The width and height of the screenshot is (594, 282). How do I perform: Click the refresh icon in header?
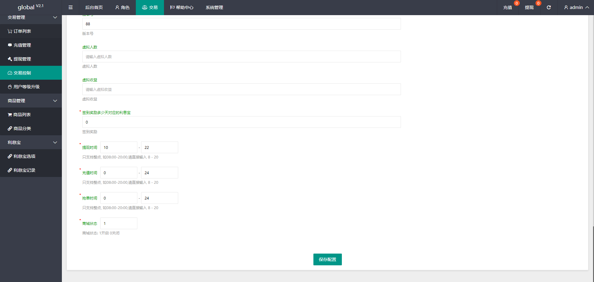tap(549, 7)
